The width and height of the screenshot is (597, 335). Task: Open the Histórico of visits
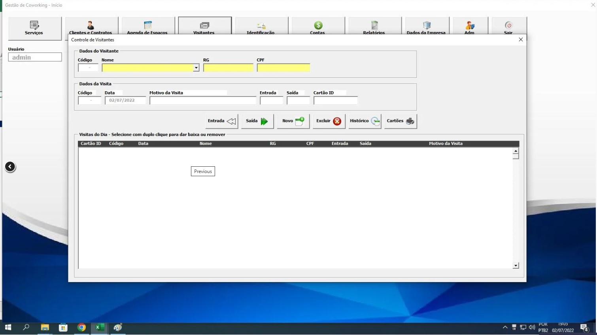pos(365,121)
